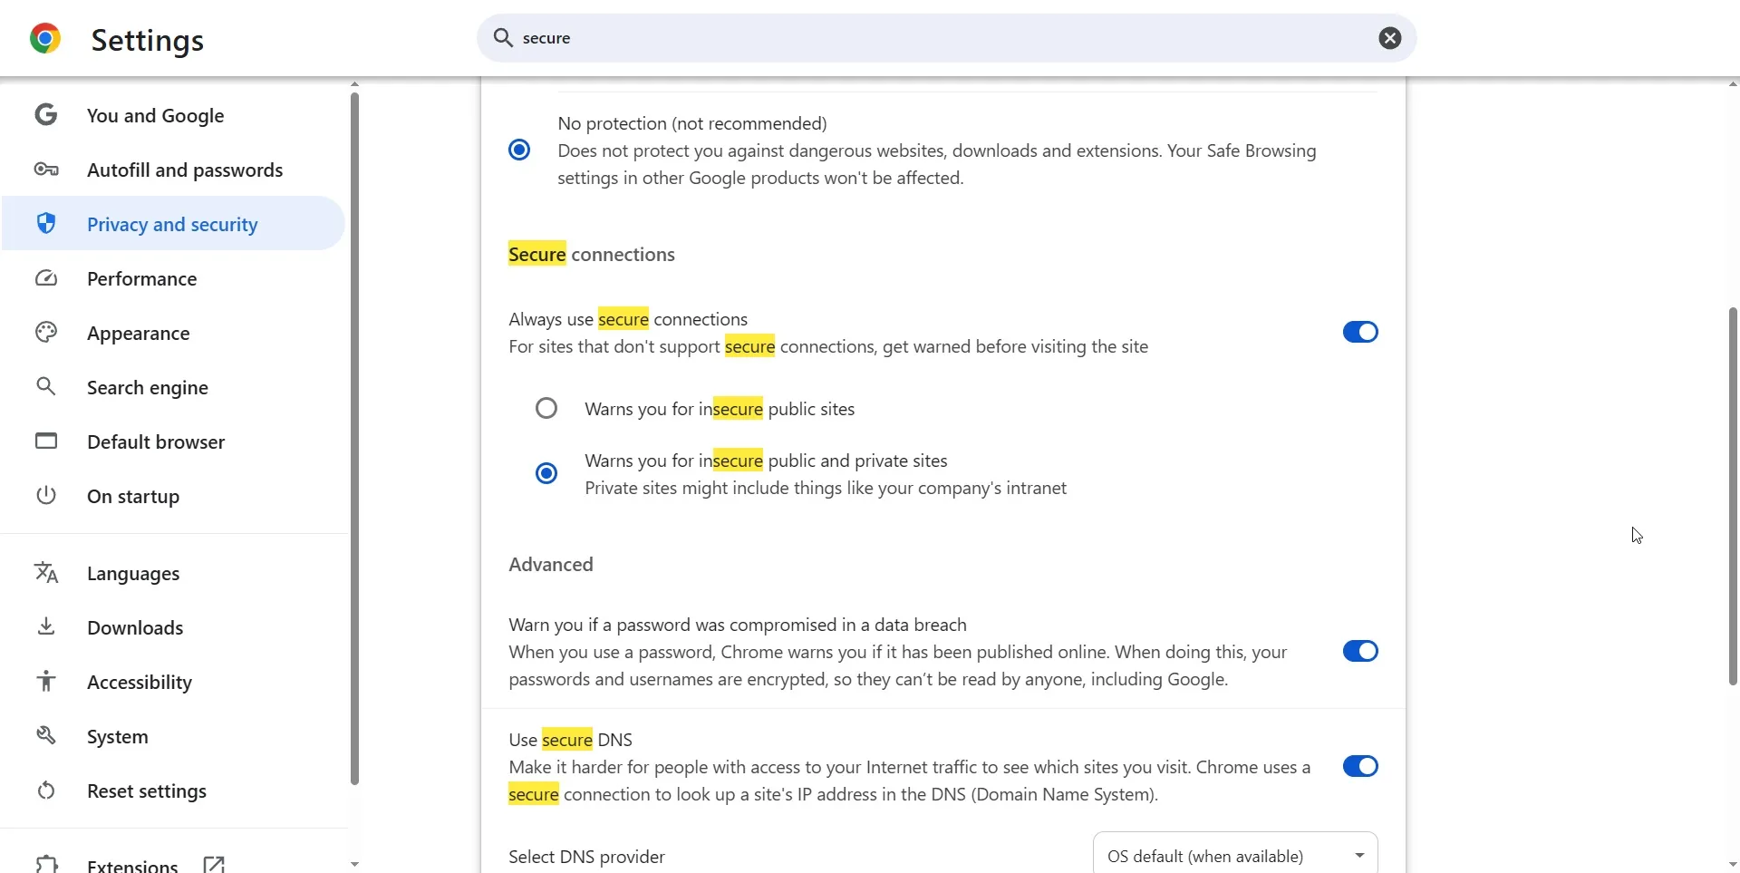Open You and Google settings via its Google icon
This screenshot has width=1740, height=873.
[x=46, y=114]
